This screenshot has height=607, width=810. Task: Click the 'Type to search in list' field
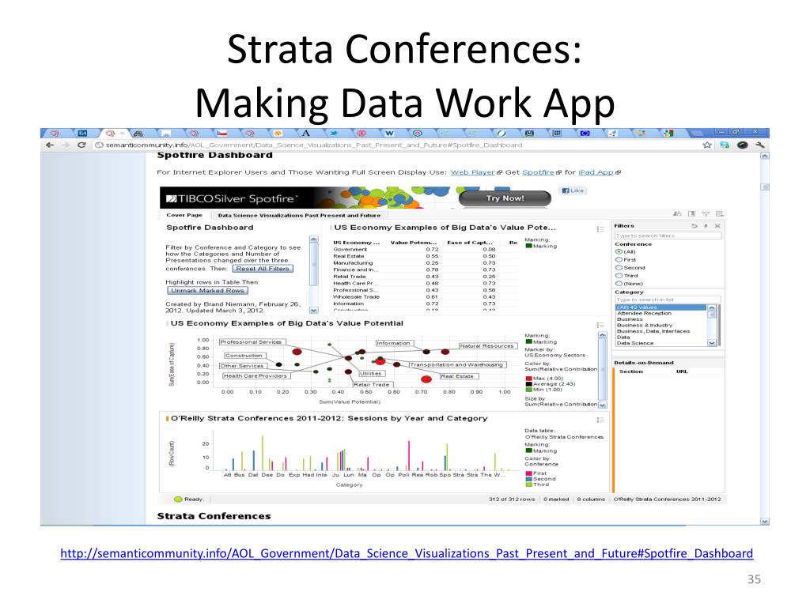(668, 300)
